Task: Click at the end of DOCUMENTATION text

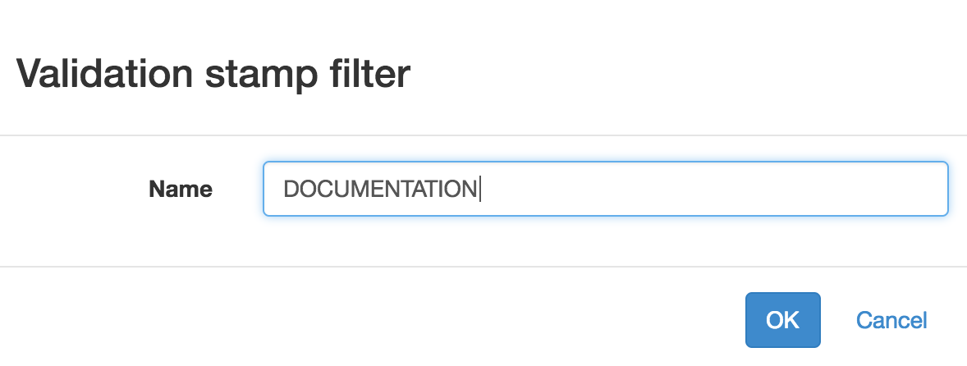Action: tap(479, 190)
